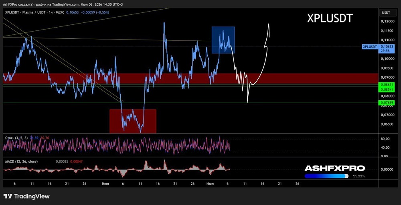Click the 0,12000 level on price scale
Screen dimensions: 401x205
(x=387, y=21)
